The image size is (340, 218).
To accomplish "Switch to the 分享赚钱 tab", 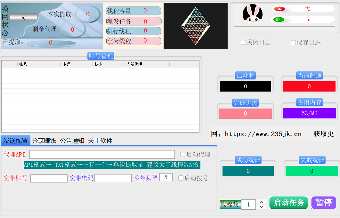I will tap(44, 141).
